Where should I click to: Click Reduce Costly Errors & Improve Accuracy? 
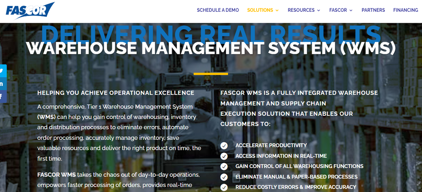click(x=296, y=187)
